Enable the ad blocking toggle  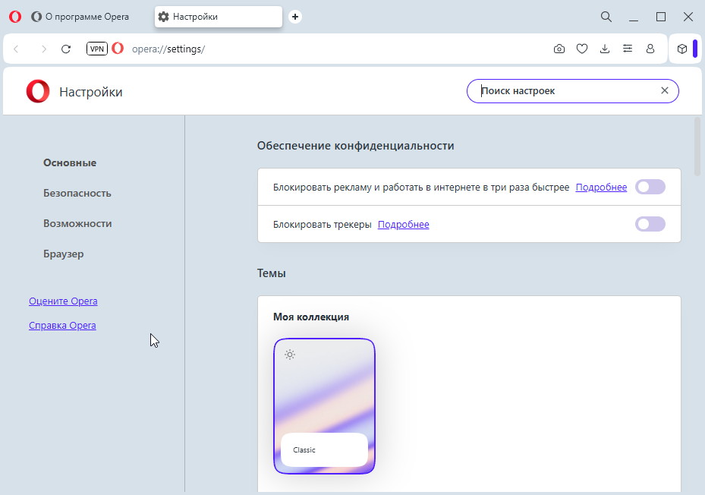tap(650, 187)
